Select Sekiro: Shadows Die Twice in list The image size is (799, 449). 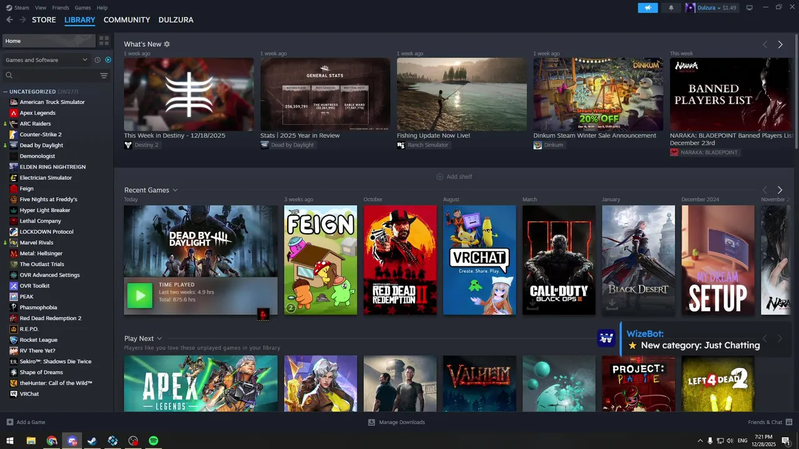click(x=56, y=362)
